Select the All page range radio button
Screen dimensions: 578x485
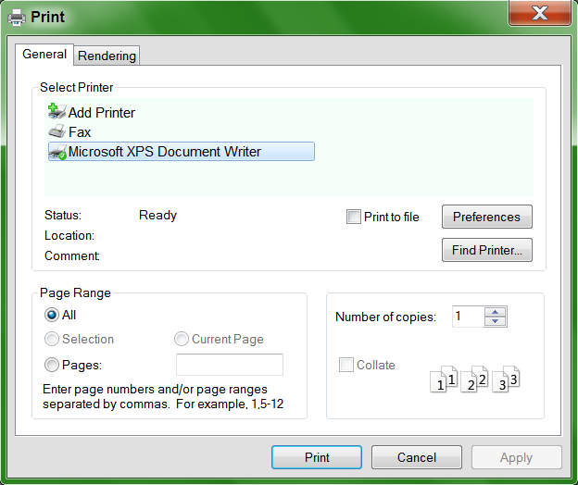(x=53, y=315)
